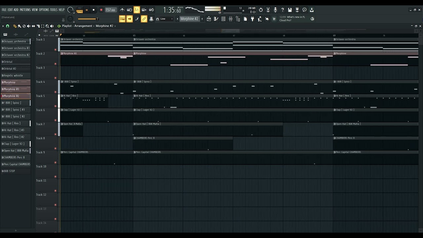Open the Playlist view
Image resolution: width=423 pixels, height=238 pixels.
point(209,19)
